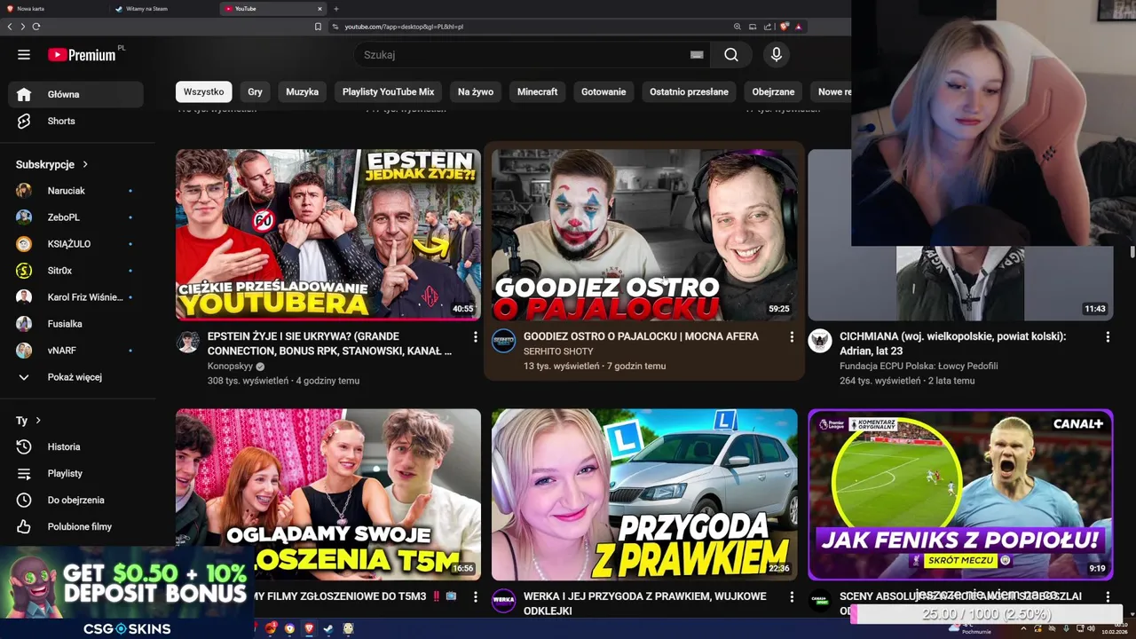Viewport: 1136px width, 639px height.
Task: Close the YouTube browser tab
Action: coord(319,8)
